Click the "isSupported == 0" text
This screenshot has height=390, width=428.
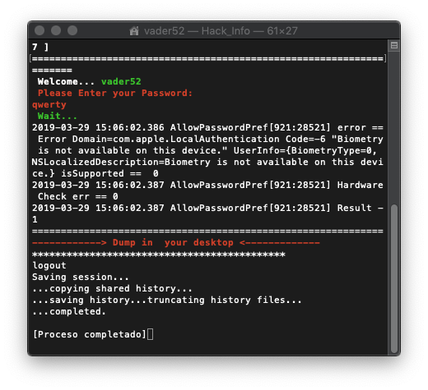[x=109, y=173]
